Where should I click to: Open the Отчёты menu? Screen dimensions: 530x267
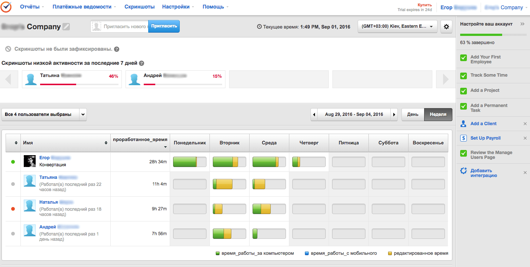click(x=32, y=7)
